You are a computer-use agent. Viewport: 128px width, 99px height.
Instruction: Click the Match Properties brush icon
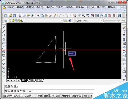pos(51,16)
